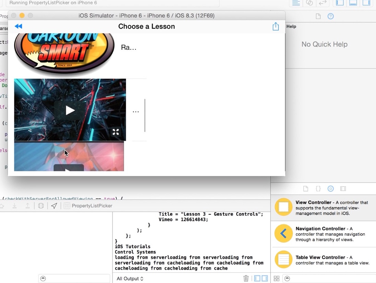Click the Control Systems console line
The width and height of the screenshot is (376, 283).
tap(135, 252)
